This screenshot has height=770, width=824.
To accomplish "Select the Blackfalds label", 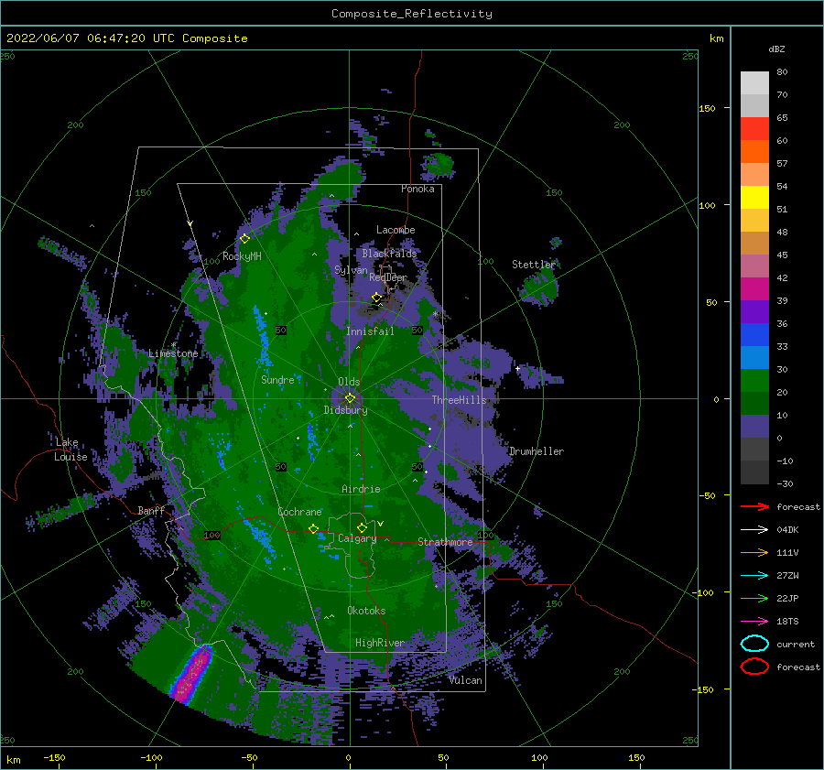I will 389,254.
